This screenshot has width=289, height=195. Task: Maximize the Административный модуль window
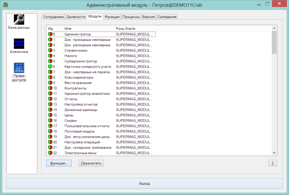267,4
